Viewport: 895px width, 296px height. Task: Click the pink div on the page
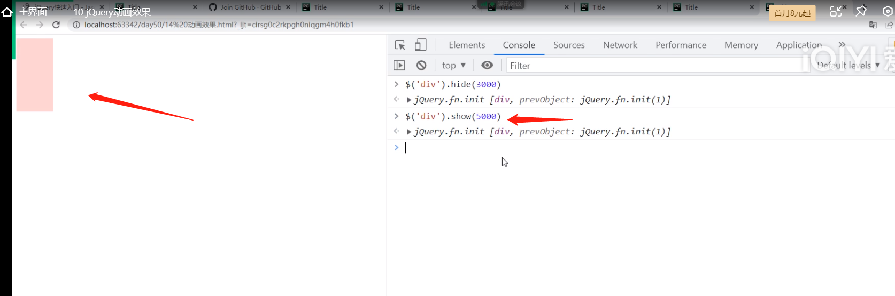[35, 75]
